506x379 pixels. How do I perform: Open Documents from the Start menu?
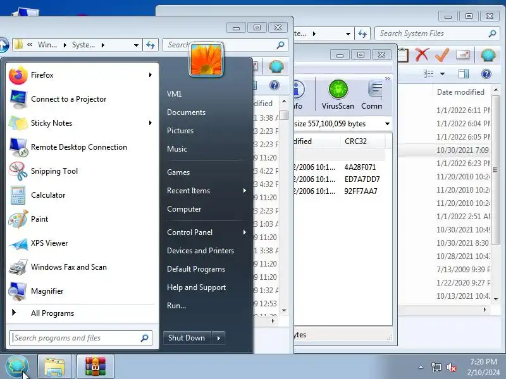click(186, 112)
